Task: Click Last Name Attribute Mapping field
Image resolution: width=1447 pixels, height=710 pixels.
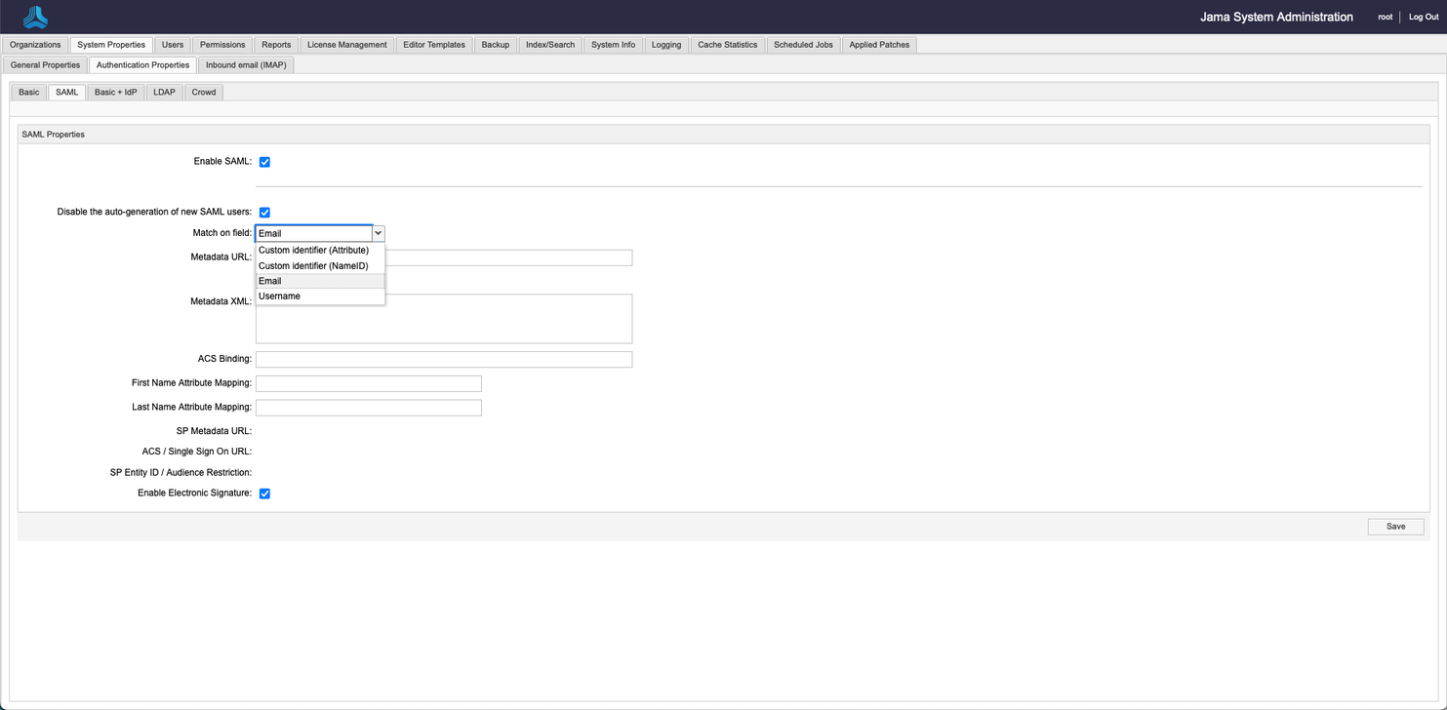Action: 369,408
